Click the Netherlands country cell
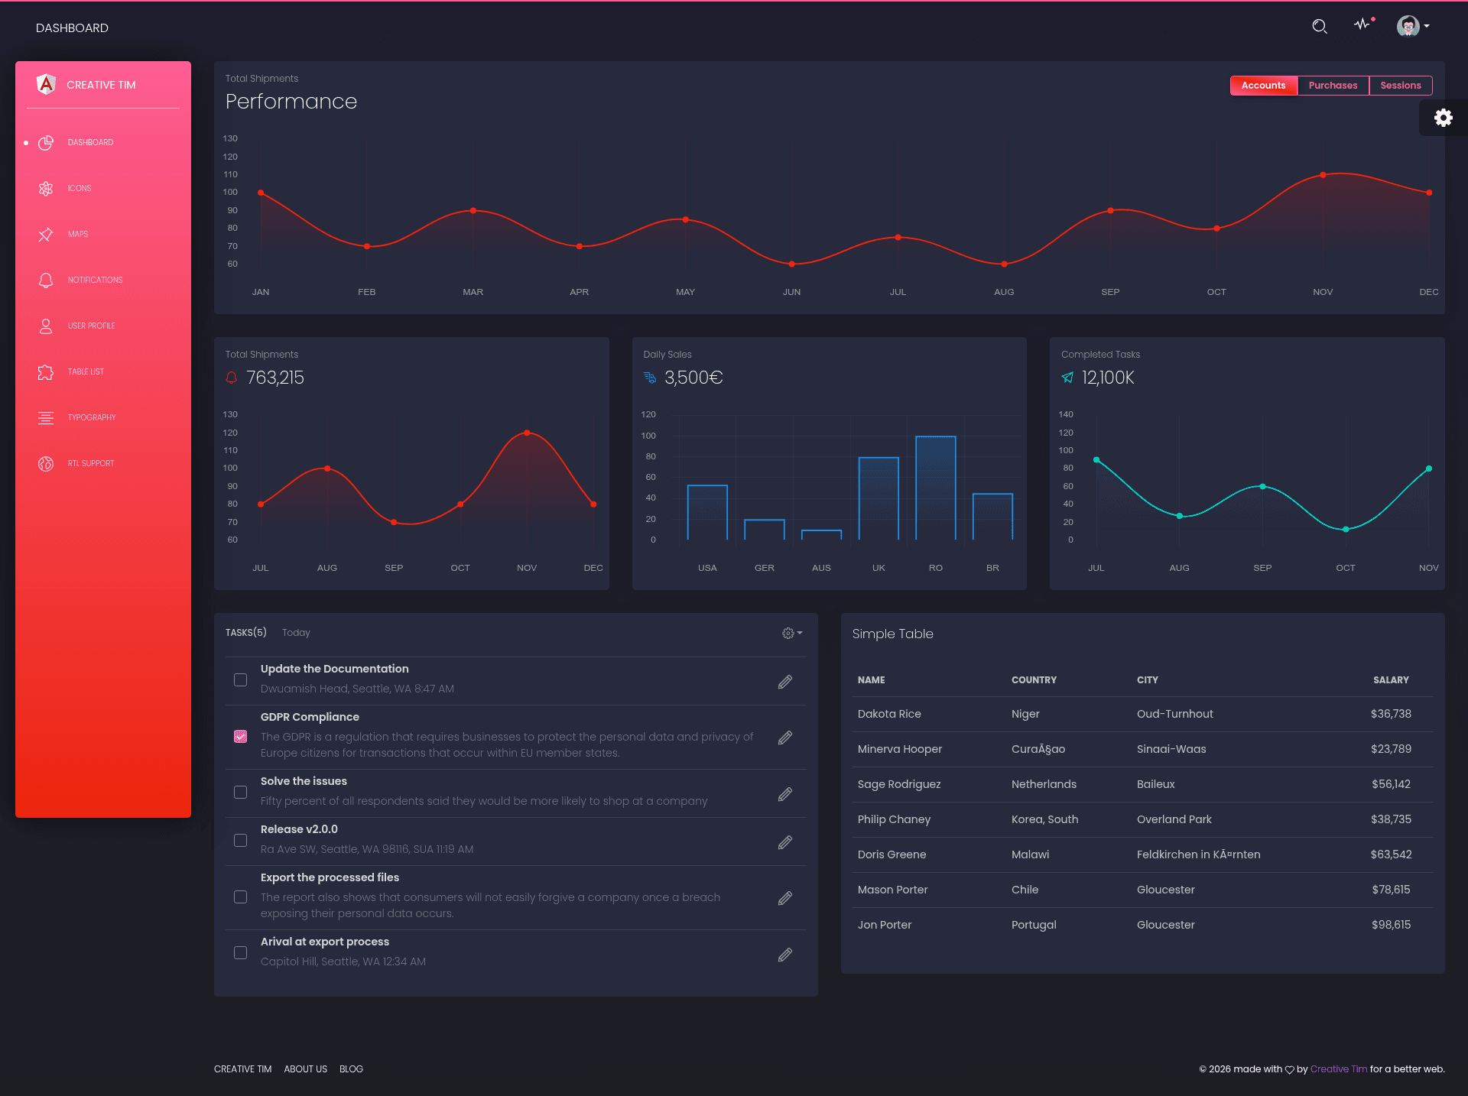Viewport: 1468px width, 1096px height. pyautogui.click(x=1044, y=784)
